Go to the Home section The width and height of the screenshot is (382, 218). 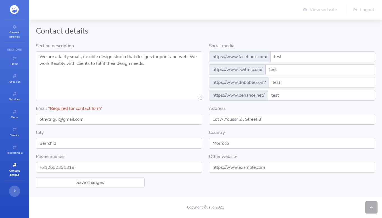(15, 61)
